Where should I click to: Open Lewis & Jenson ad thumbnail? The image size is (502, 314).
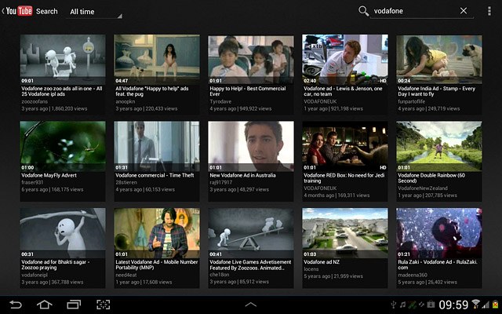coord(345,60)
